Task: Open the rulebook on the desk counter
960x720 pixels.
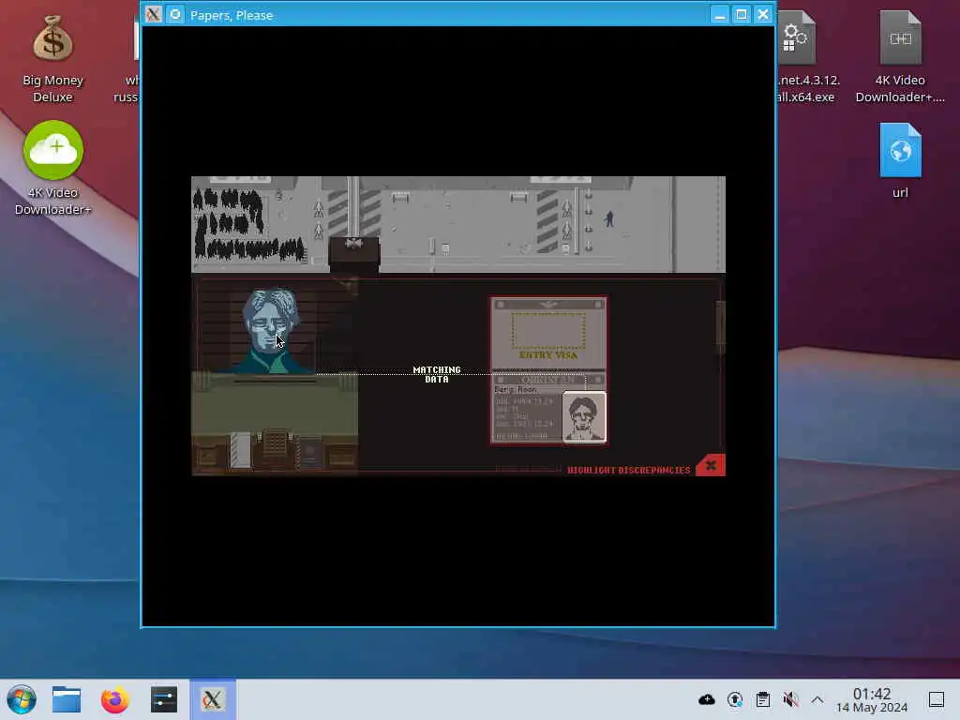Action: click(309, 454)
